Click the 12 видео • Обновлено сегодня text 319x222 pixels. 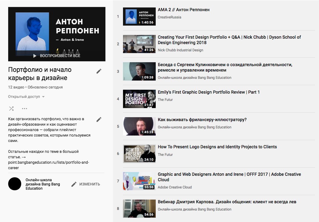(x=35, y=87)
